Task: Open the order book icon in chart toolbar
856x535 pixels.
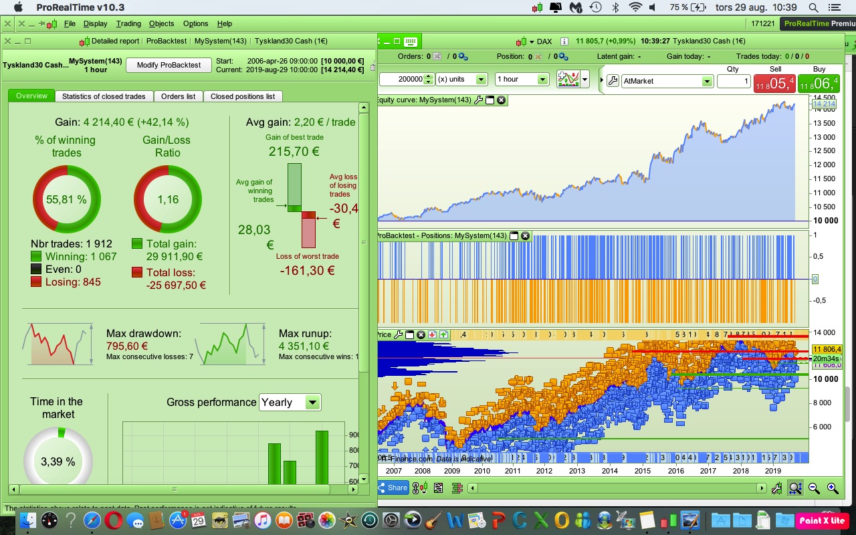Action: (x=457, y=488)
